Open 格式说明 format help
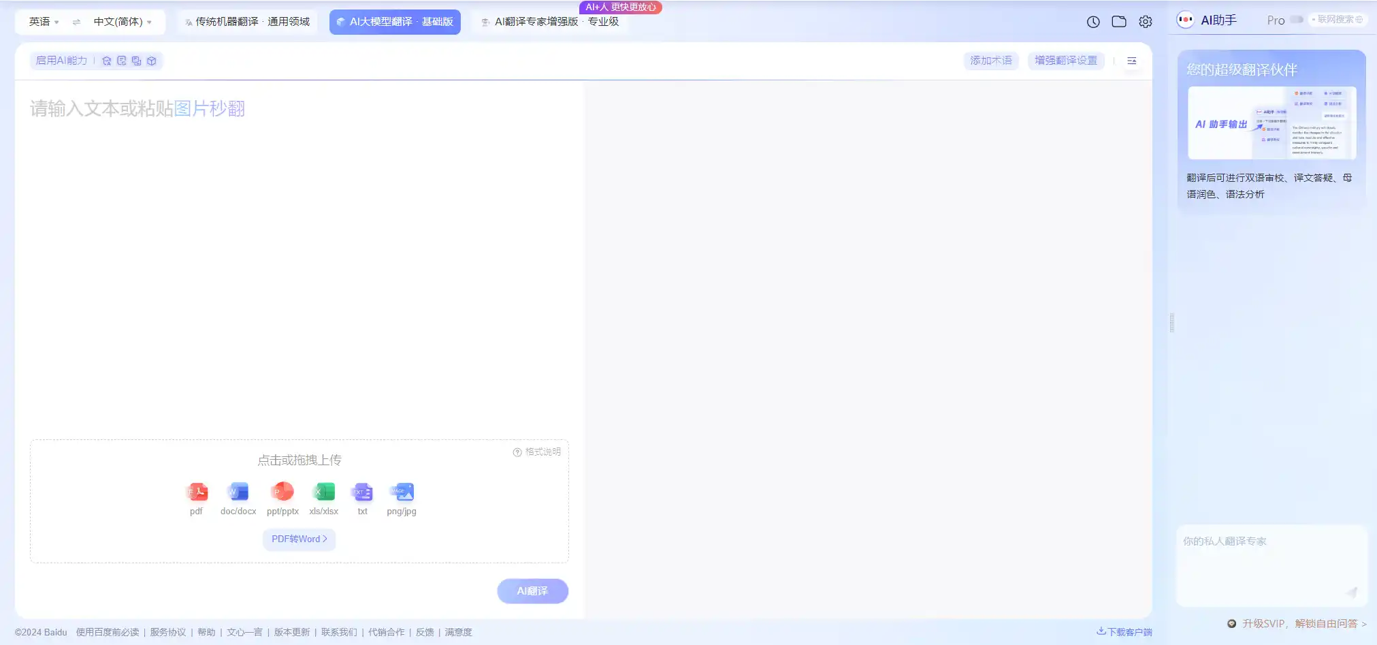Viewport: 1377px width, 645px height. [537, 452]
